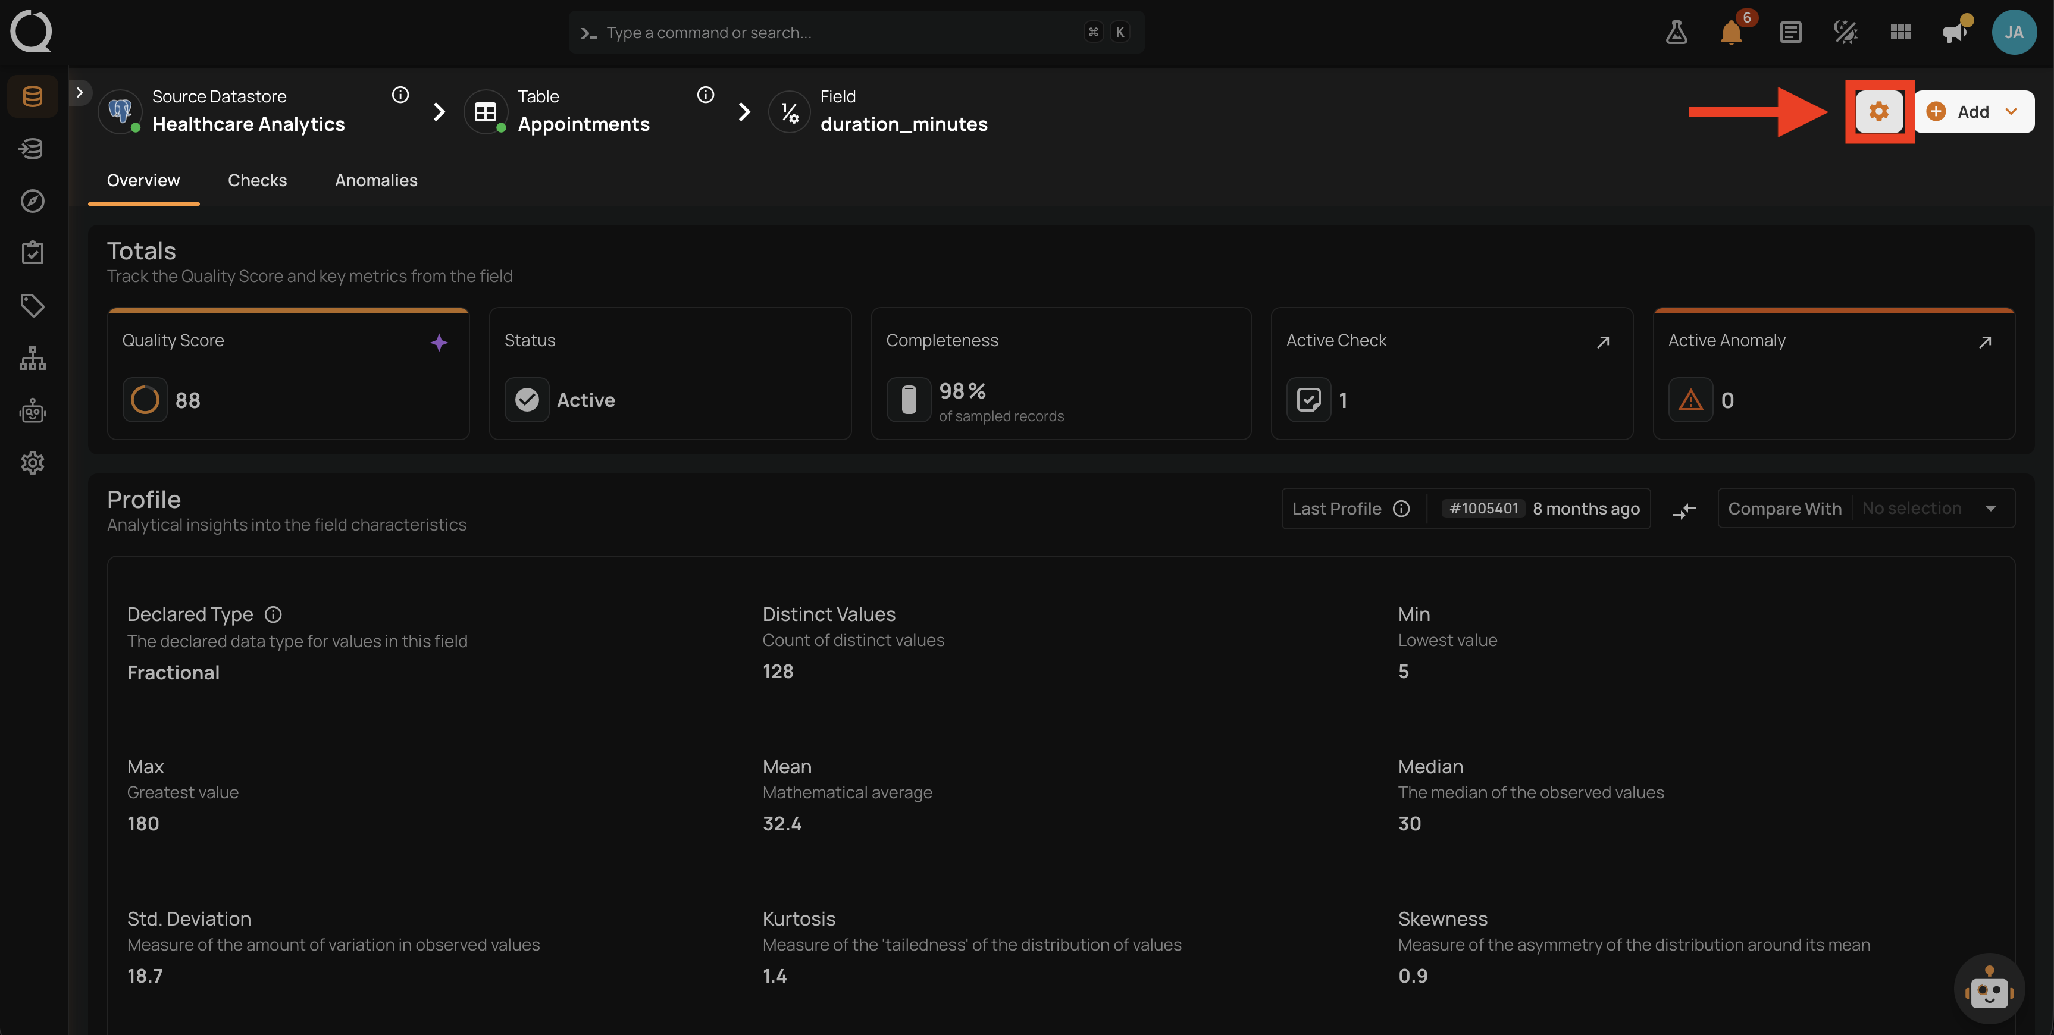
Task: Open the flask experiments icon in top bar
Action: [1676, 32]
